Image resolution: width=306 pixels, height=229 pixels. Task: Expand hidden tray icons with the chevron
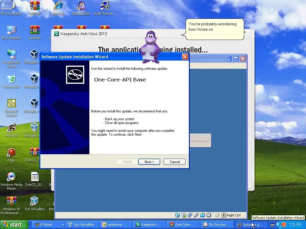click(278, 225)
